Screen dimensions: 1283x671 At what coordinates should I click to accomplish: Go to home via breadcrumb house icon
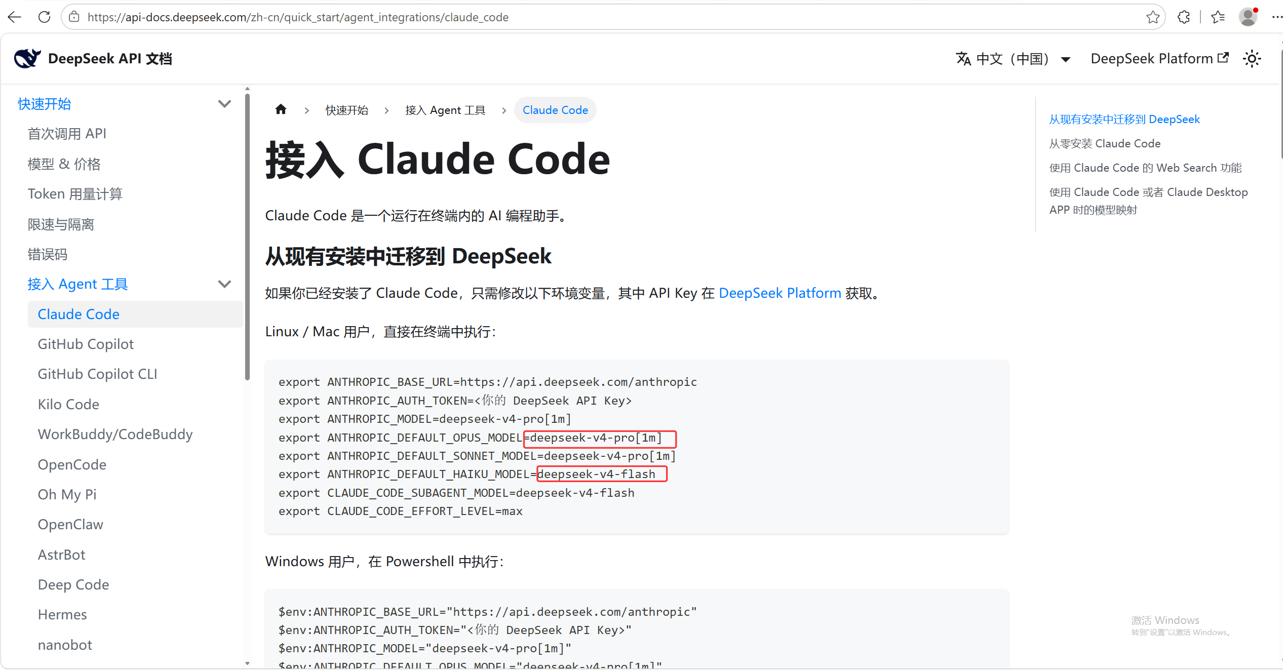281,109
